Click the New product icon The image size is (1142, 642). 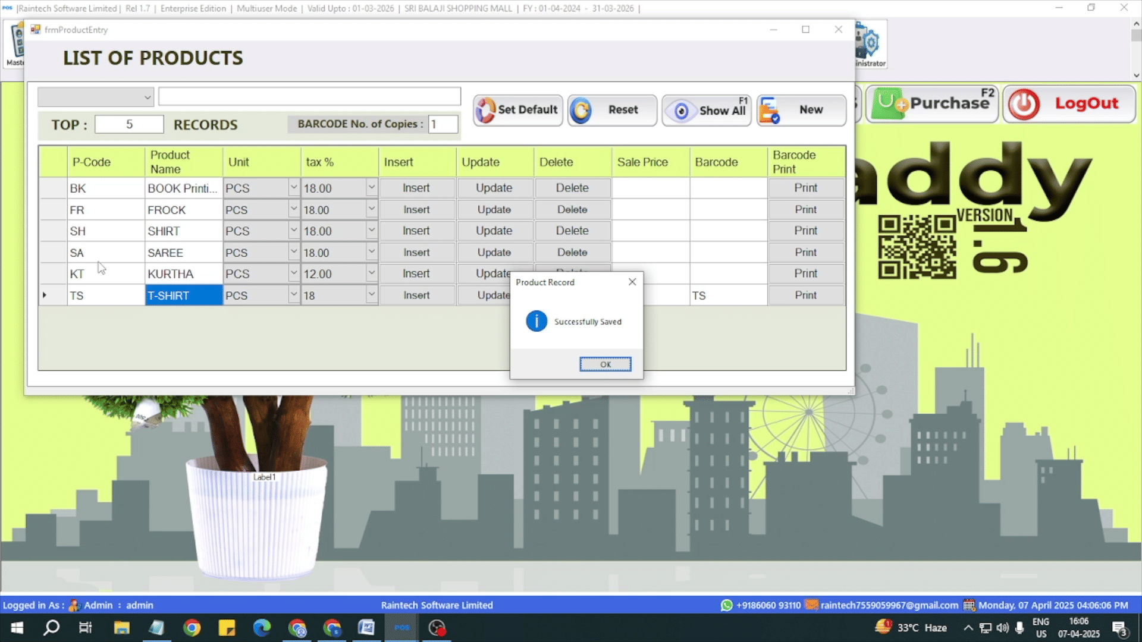tap(769, 110)
